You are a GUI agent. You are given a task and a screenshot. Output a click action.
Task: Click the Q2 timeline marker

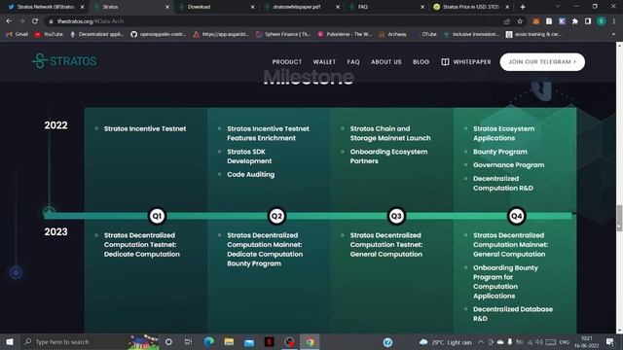click(x=276, y=216)
